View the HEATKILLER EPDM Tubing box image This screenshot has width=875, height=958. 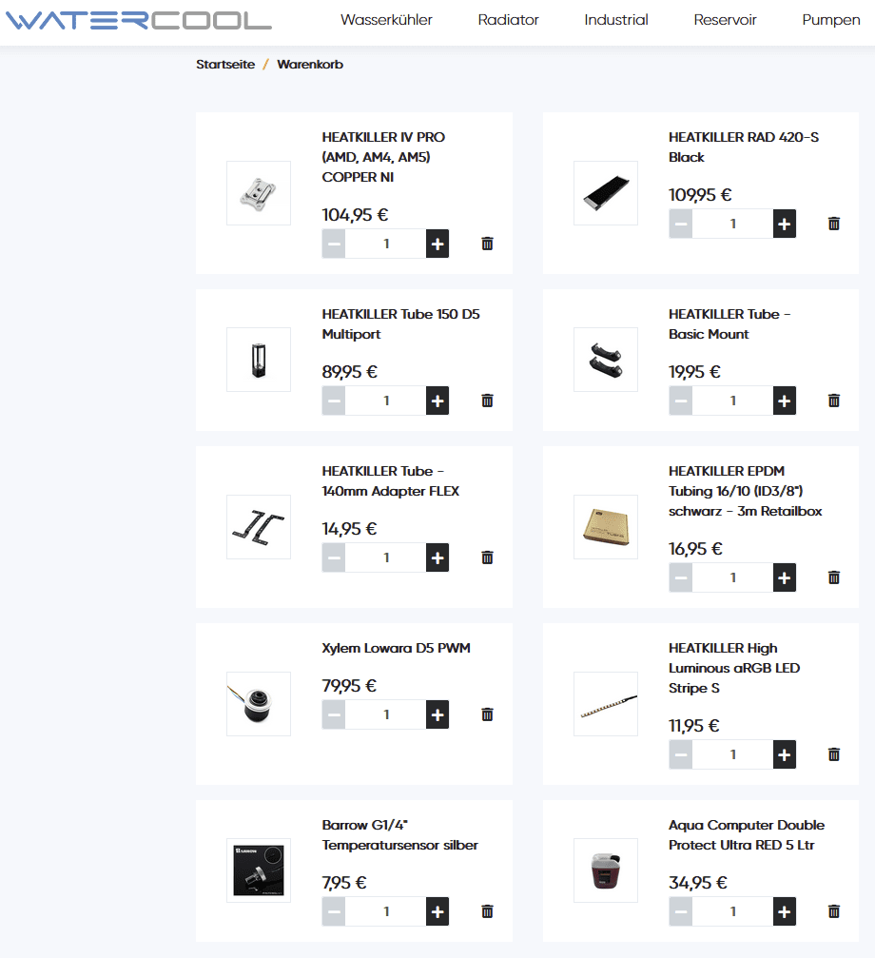coord(605,527)
